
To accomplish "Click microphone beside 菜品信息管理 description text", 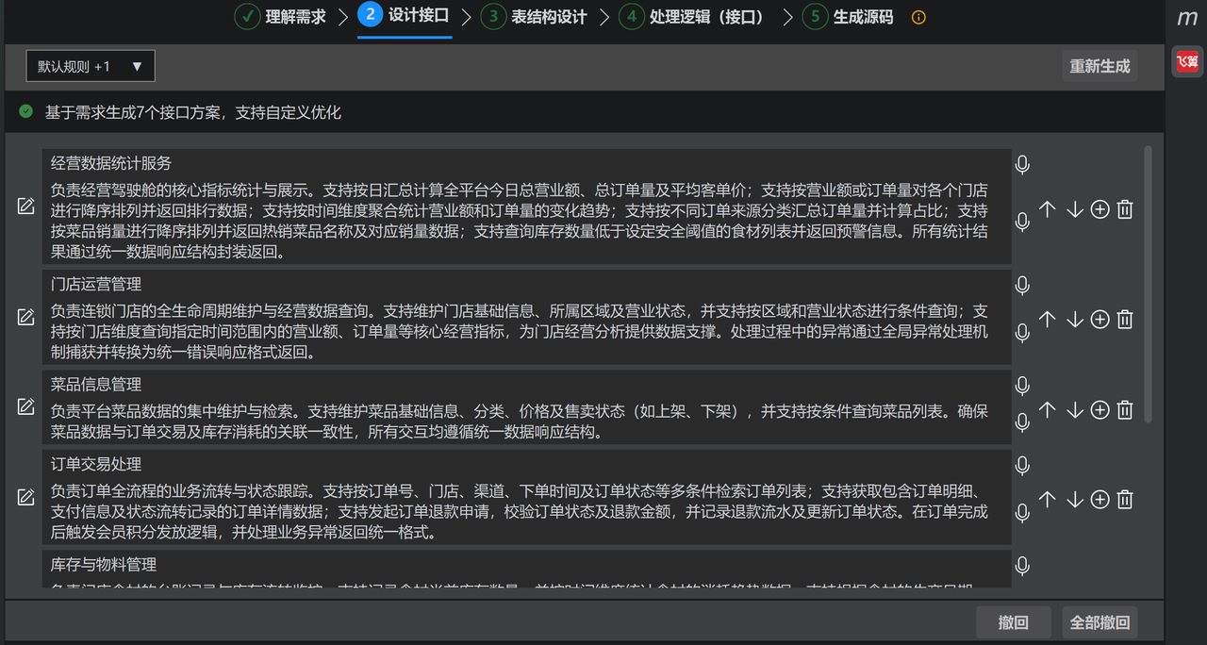I will click(1022, 422).
